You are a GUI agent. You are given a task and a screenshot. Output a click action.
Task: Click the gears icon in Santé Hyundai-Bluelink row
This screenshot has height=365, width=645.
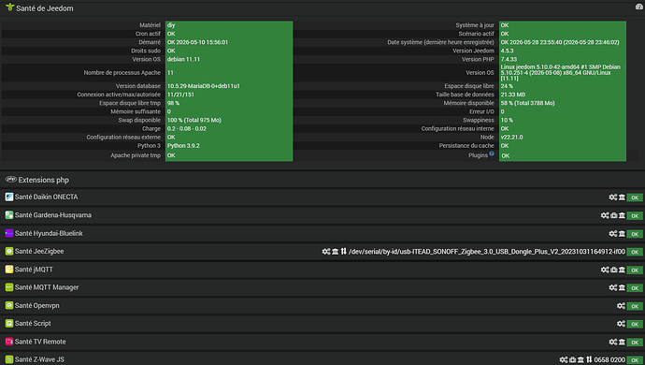[x=613, y=234]
